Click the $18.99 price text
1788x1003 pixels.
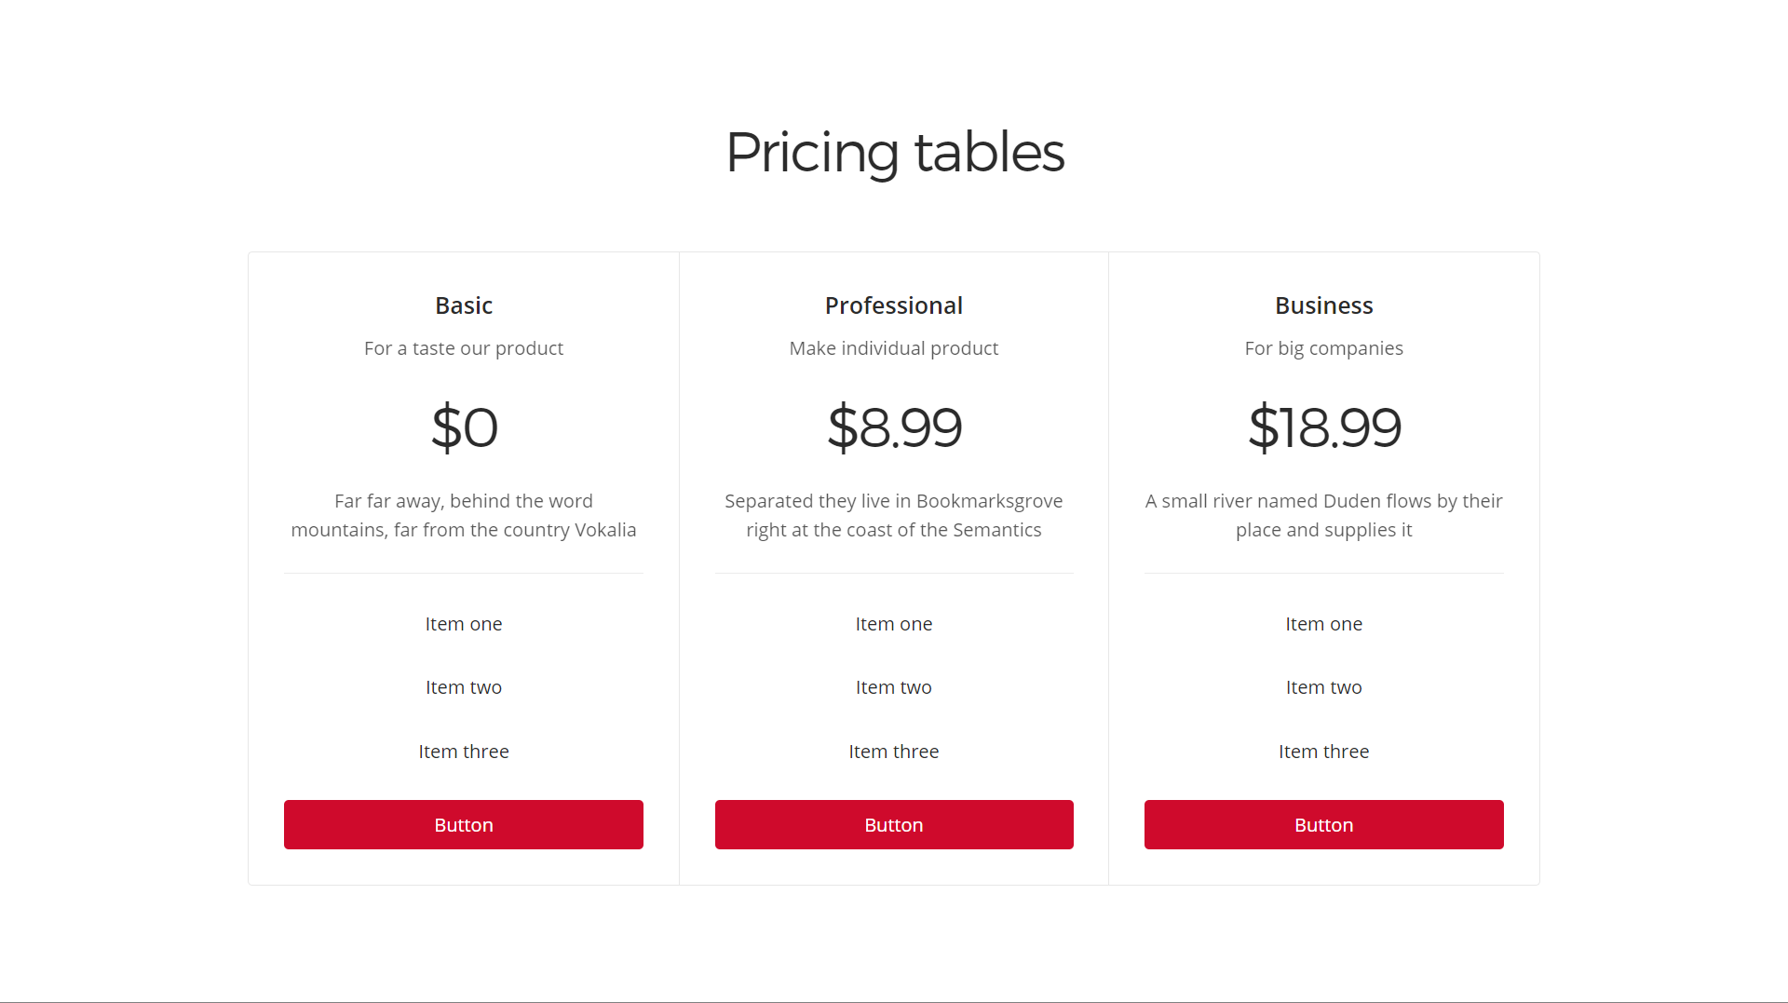1323,427
